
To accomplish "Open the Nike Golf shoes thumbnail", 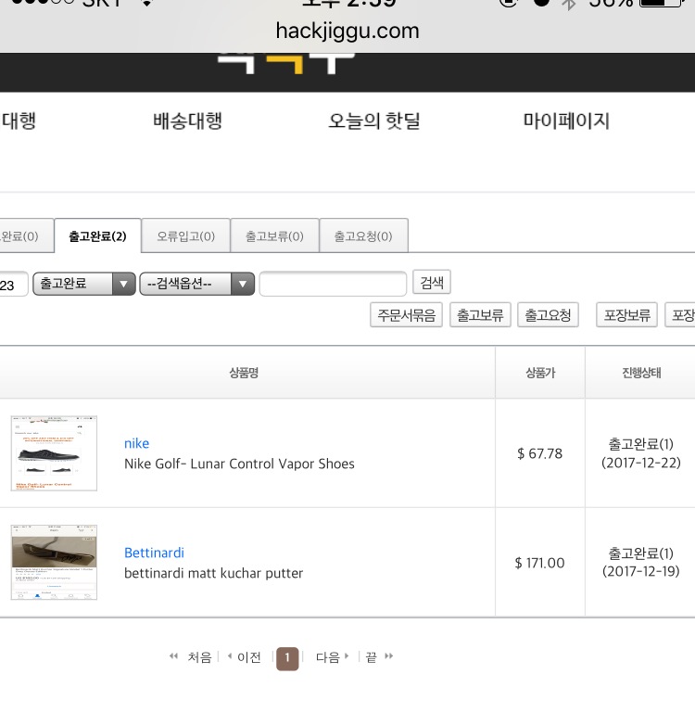I will [54, 453].
